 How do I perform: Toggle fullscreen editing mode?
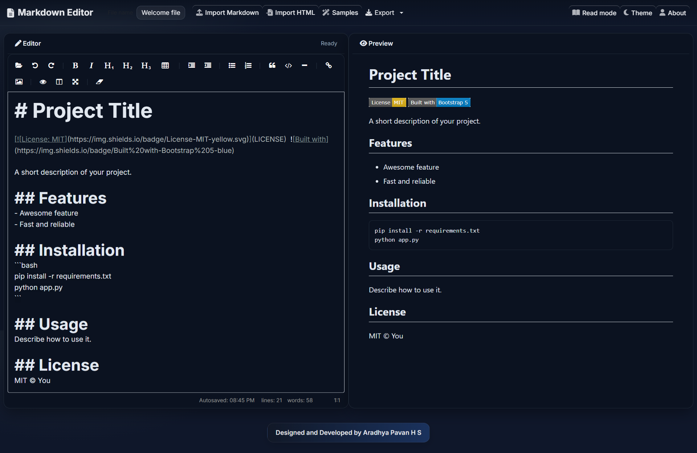pyautogui.click(x=75, y=82)
